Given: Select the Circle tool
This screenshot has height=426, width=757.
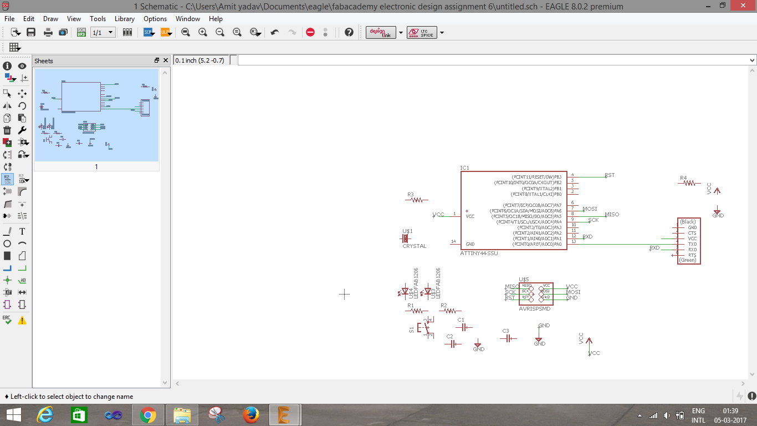Looking at the screenshot, I should (x=7, y=243).
